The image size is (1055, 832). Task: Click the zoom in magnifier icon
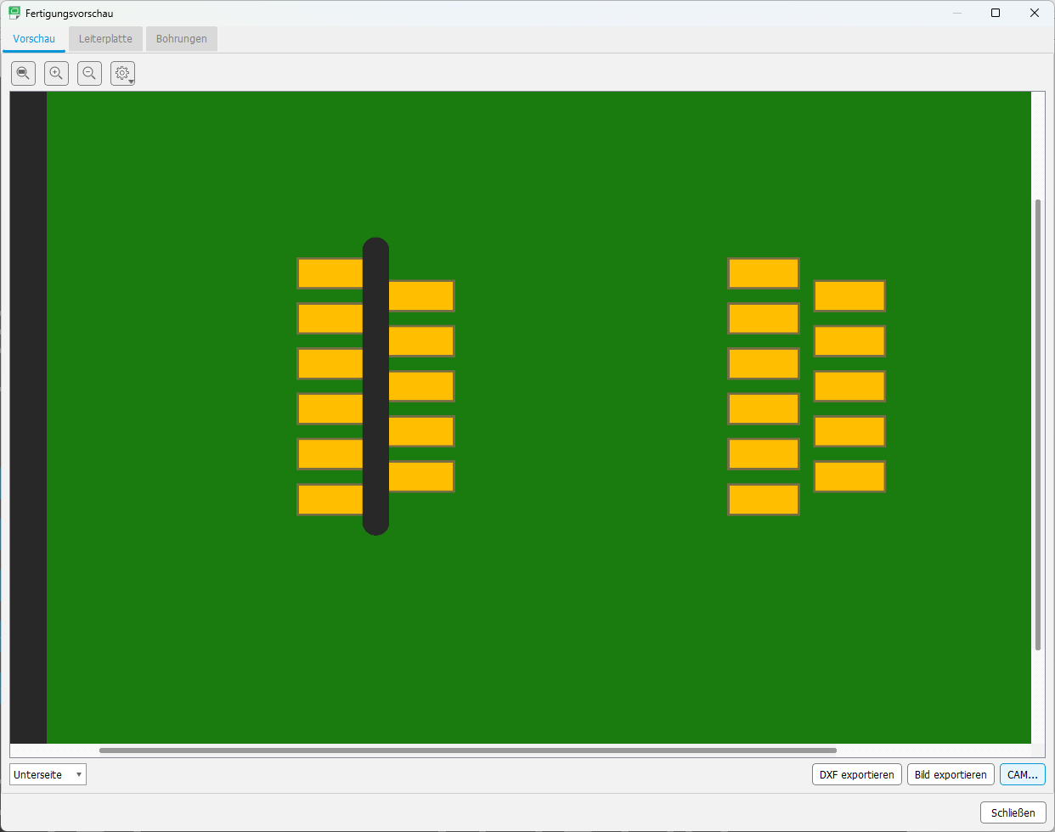56,74
